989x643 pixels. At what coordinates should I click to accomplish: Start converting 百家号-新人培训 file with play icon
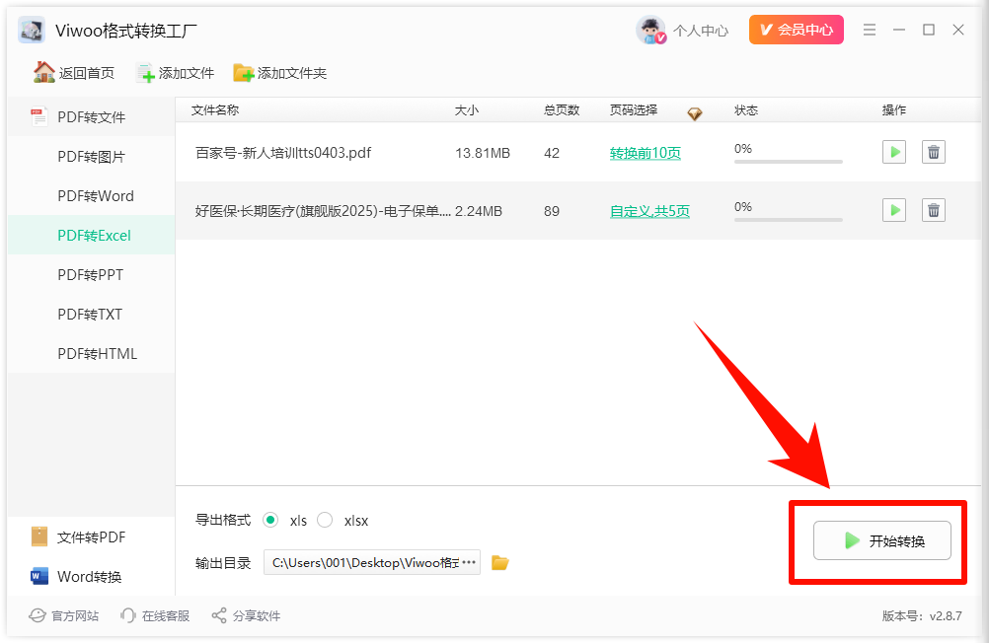coord(894,152)
